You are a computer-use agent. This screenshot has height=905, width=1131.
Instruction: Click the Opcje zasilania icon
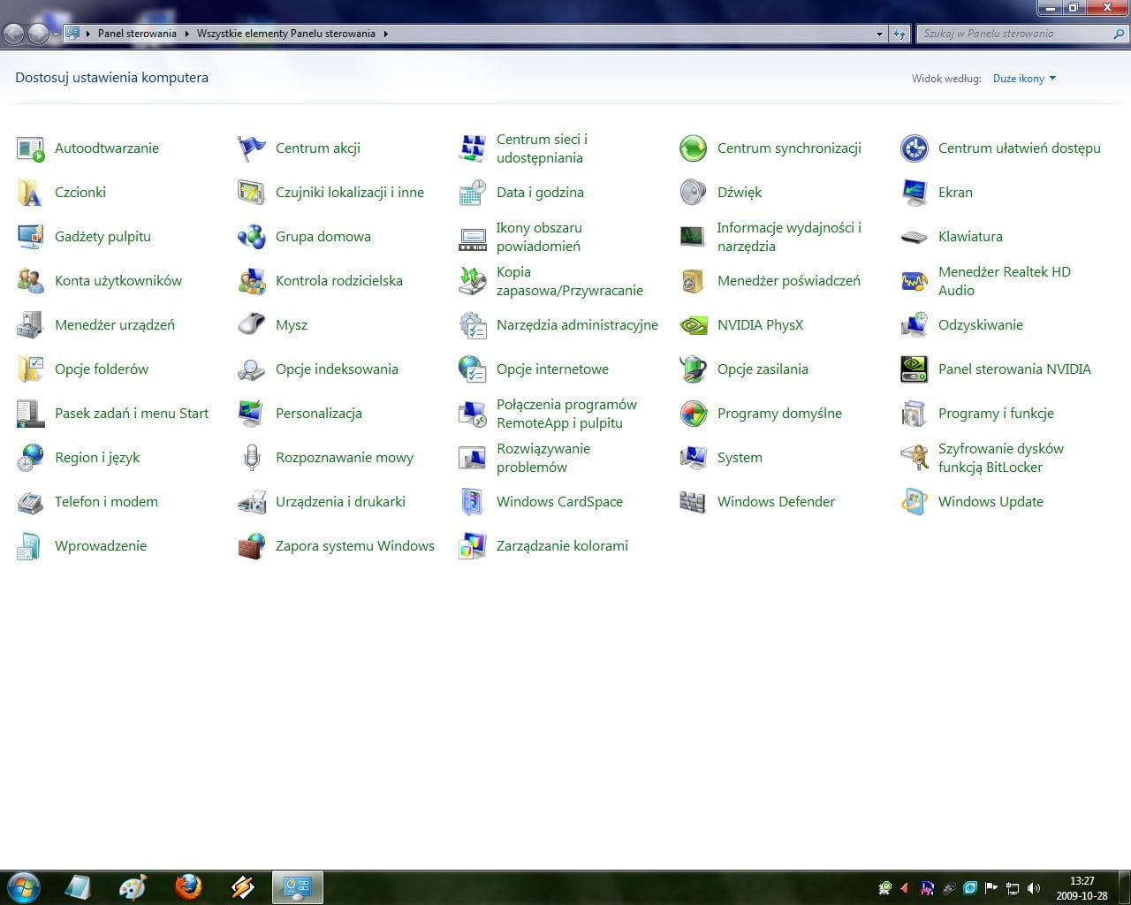(694, 369)
